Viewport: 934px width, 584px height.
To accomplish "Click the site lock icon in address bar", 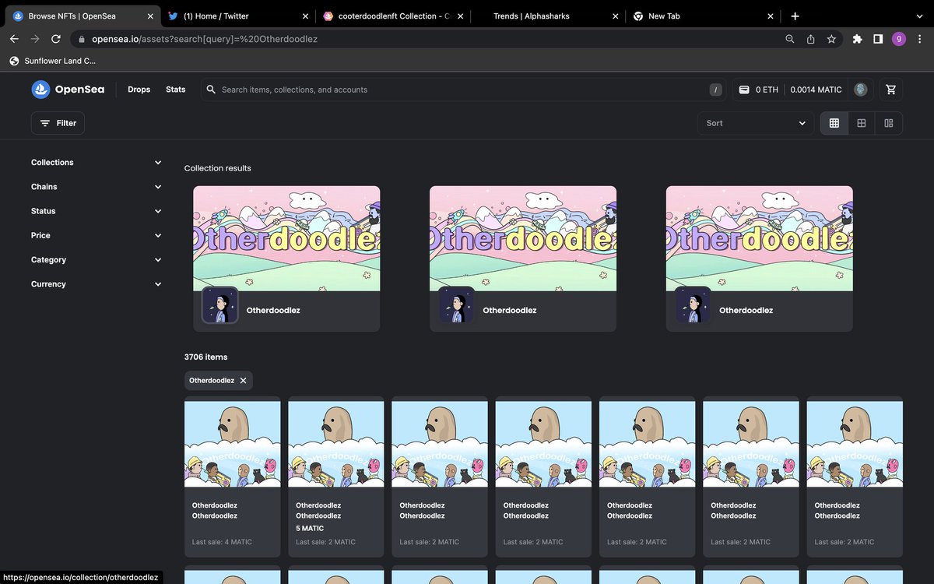I will point(81,39).
